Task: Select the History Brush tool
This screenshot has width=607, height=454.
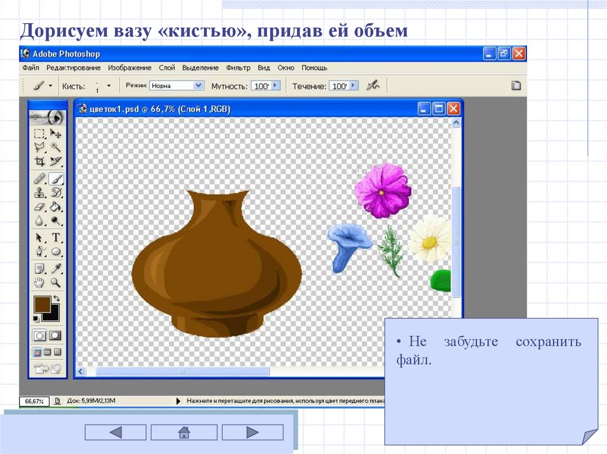Action: (x=56, y=192)
